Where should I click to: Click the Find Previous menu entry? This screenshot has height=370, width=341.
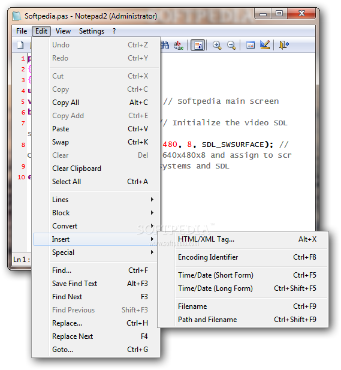(95, 310)
